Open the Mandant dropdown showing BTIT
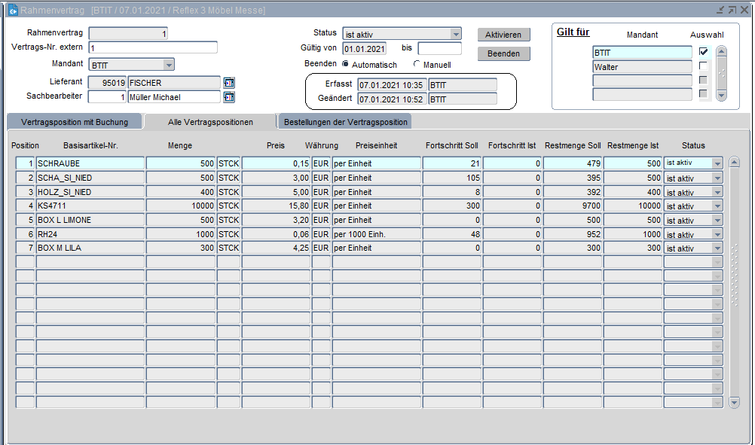This screenshot has height=445, width=755. [169, 65]
